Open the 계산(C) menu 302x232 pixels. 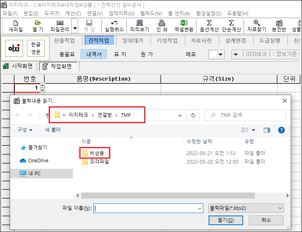tap(73, 13)
